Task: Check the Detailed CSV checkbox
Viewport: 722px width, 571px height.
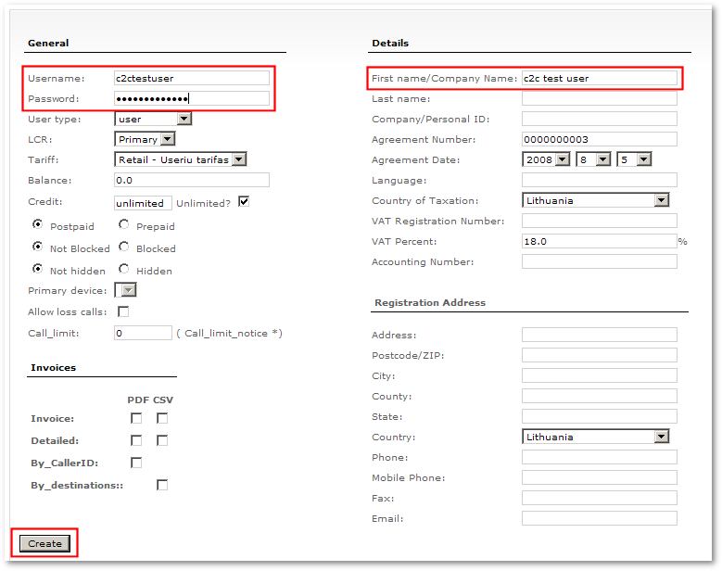Action: [162, 440]
